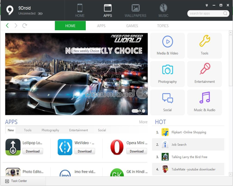Switch to the GAMES sub-tab

(132, 26)
